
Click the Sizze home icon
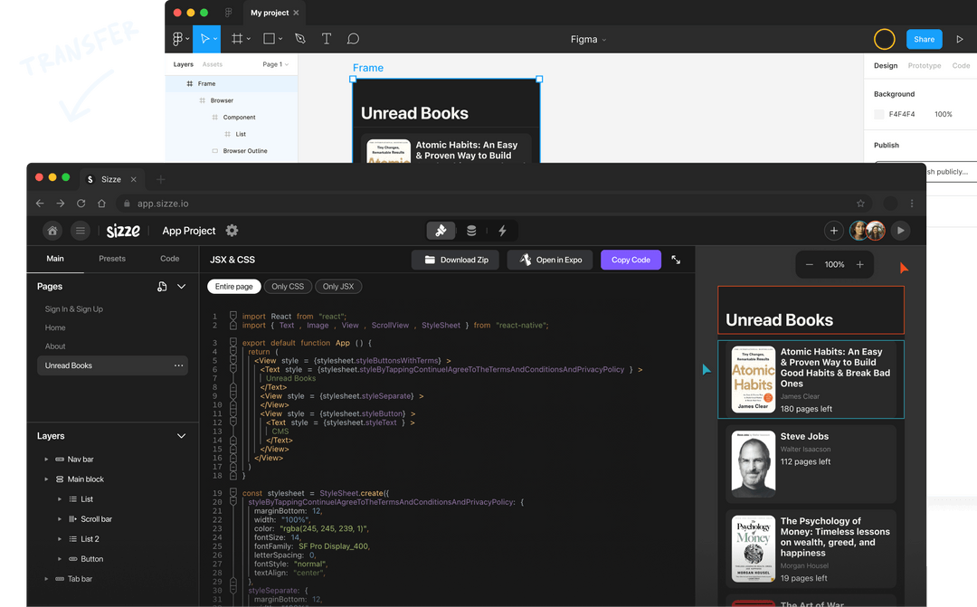click(x=52, y=231)
